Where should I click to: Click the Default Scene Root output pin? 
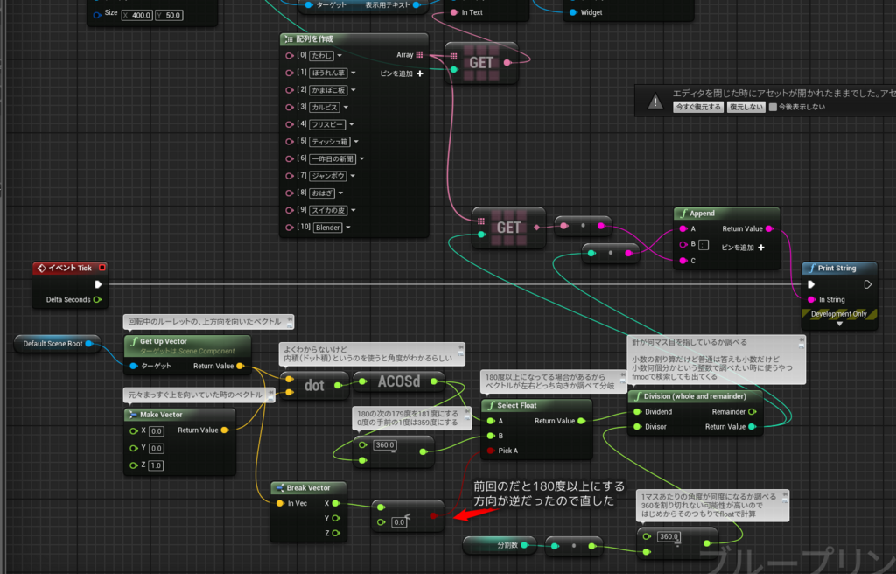tap(89, 344)
